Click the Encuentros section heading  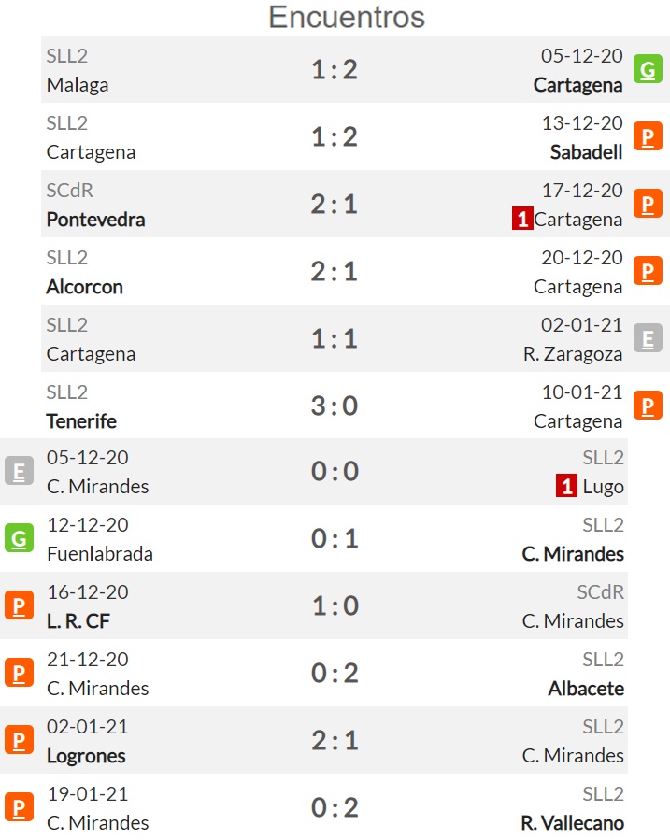coord(347,17)
